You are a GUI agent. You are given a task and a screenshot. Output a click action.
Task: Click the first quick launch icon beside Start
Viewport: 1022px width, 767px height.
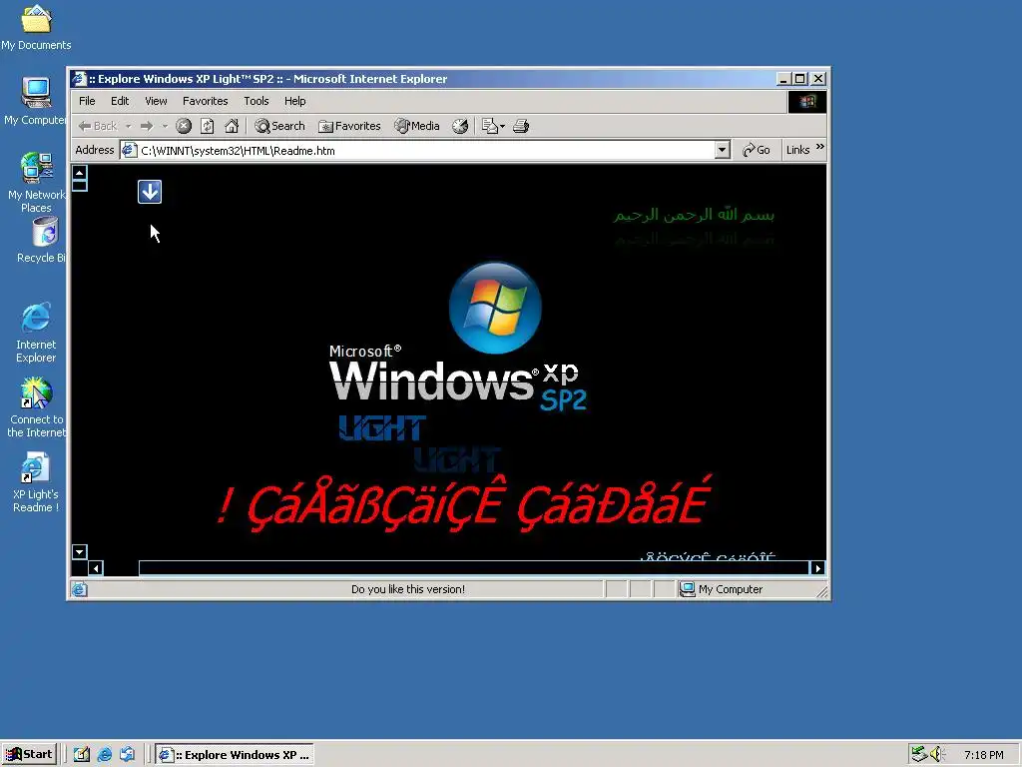click(82, 755)
